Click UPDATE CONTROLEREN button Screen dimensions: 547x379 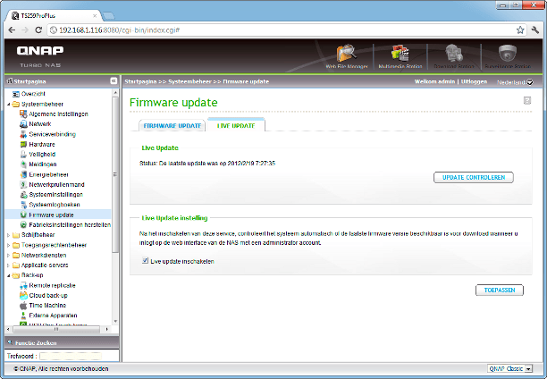[x=474, y=177]
